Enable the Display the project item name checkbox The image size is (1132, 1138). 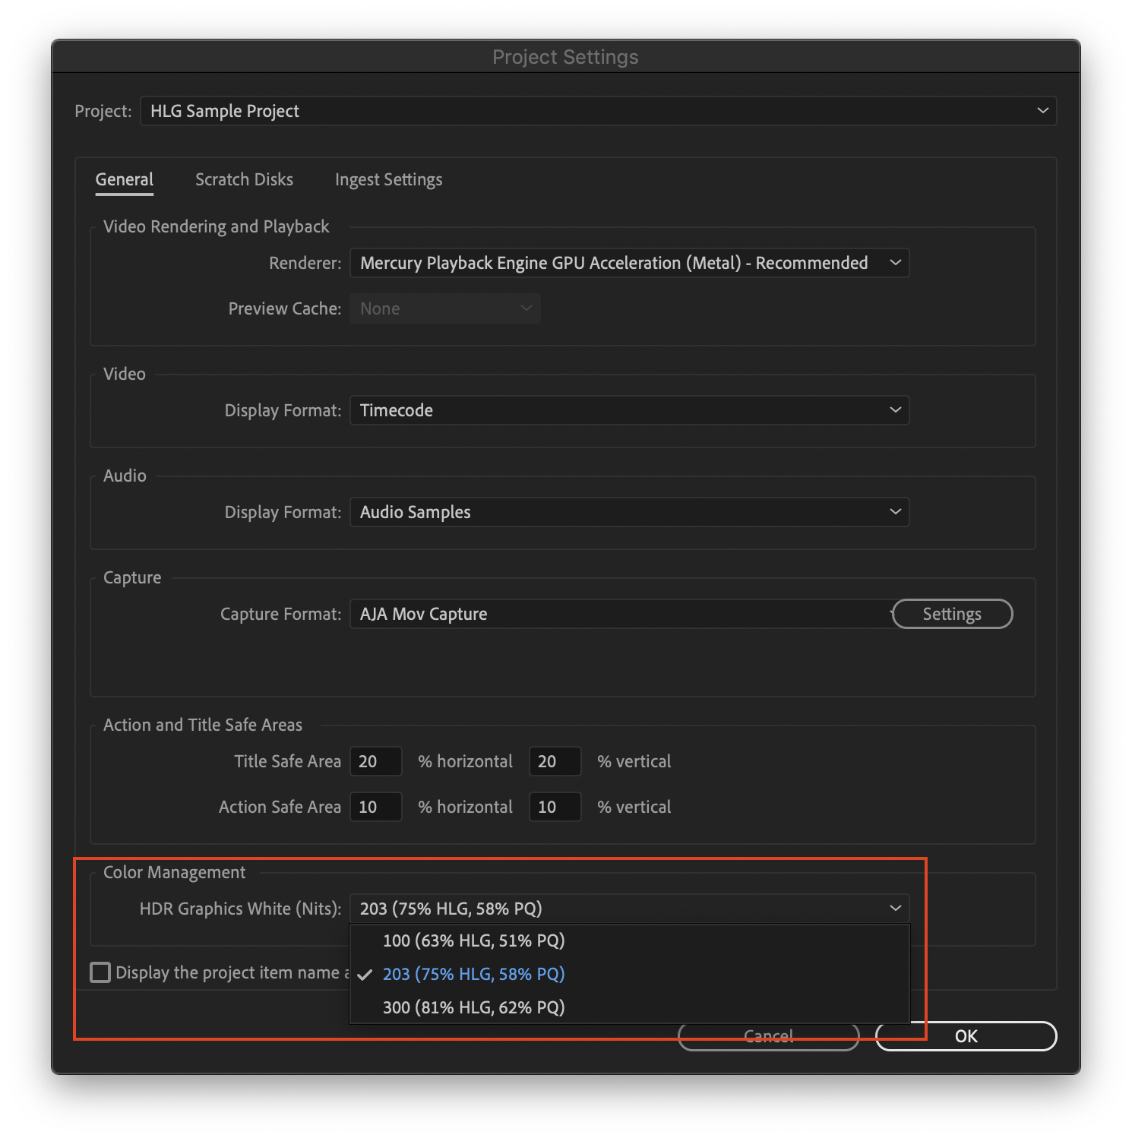point(100,972)
